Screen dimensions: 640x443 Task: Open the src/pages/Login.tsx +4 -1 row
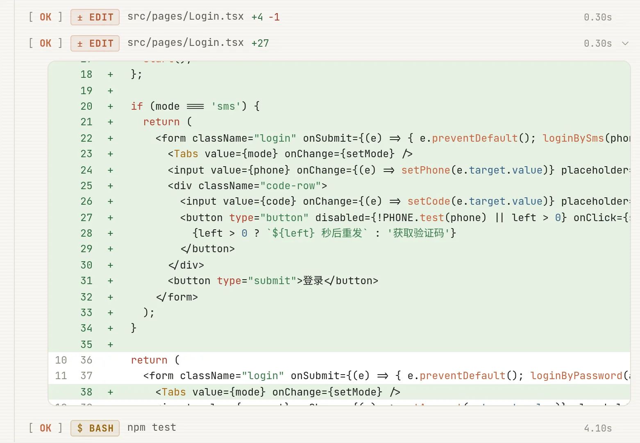point(320,17)
